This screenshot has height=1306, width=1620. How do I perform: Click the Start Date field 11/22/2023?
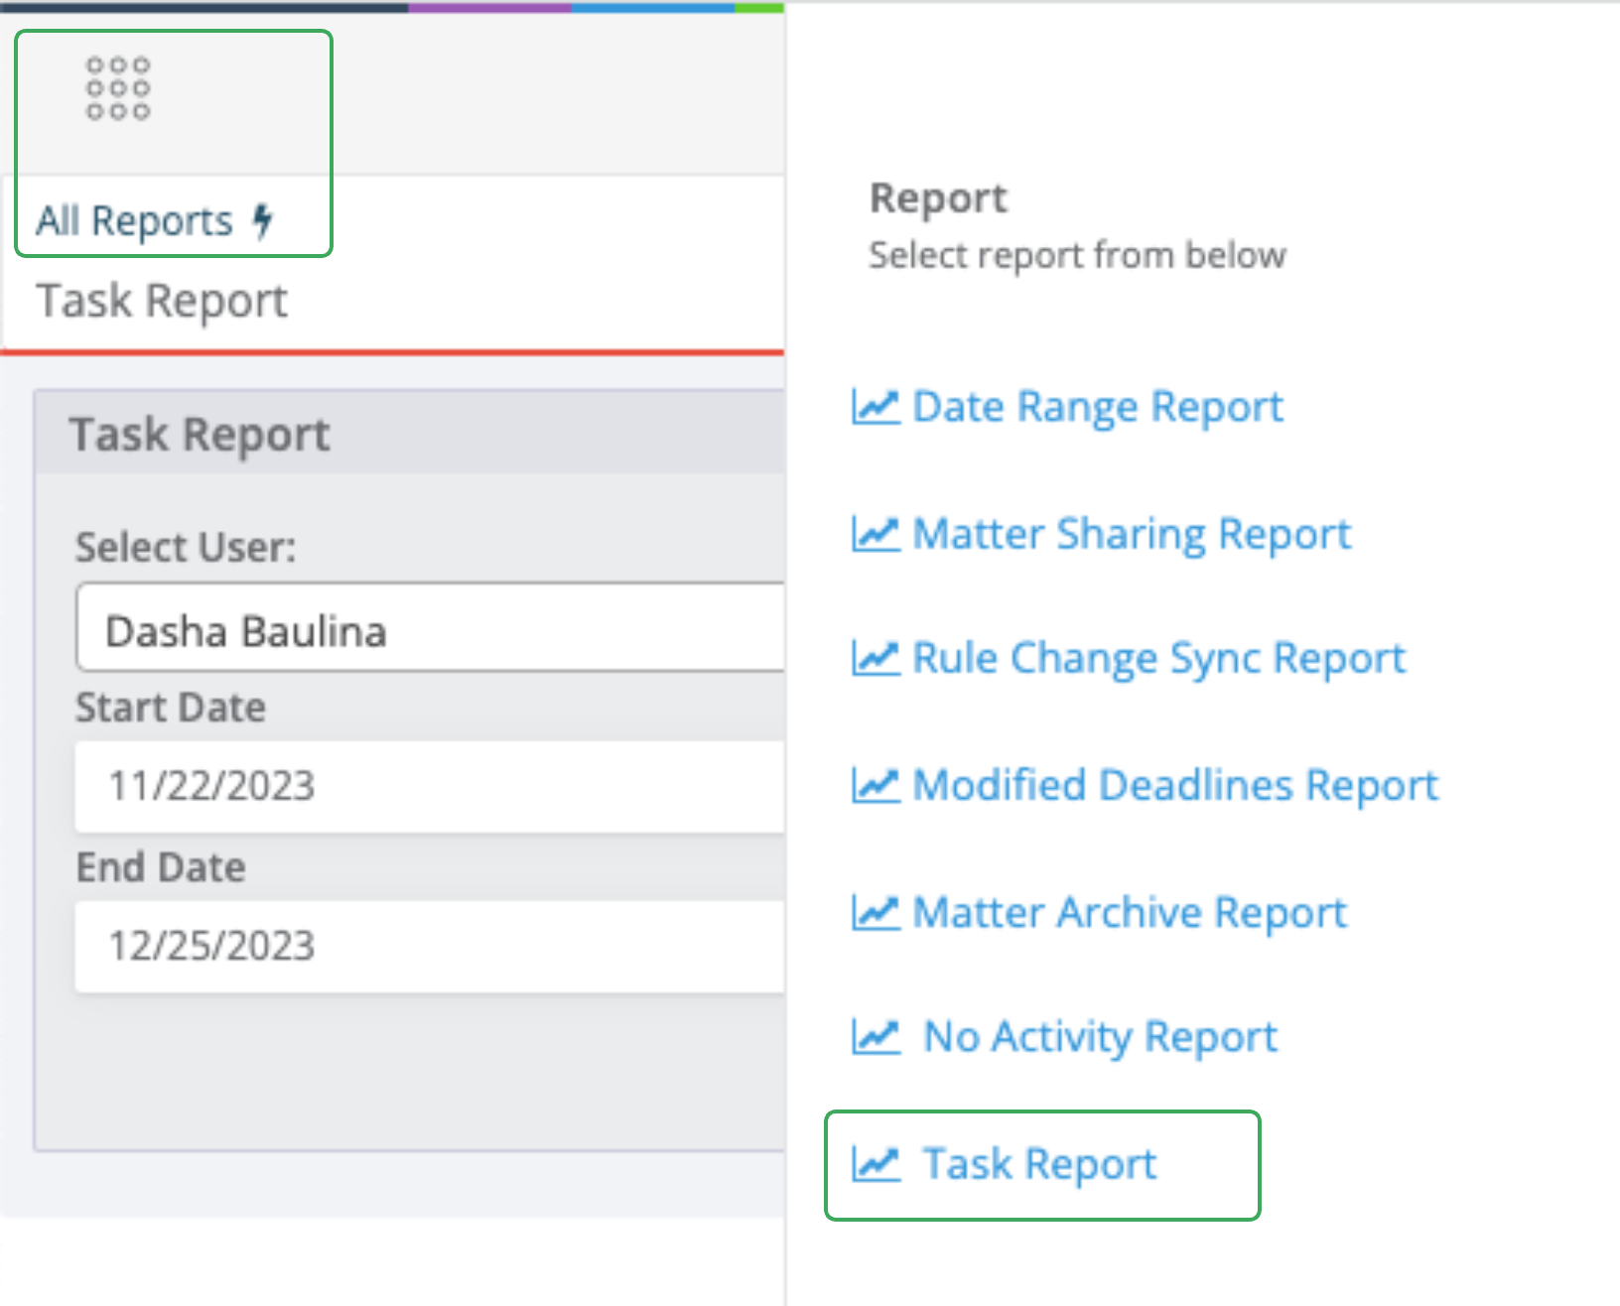tap(430, 786)
